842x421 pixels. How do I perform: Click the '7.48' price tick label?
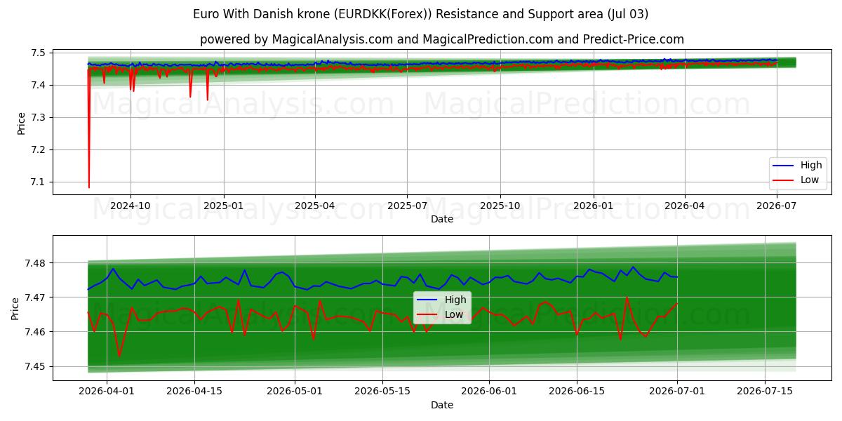36,263
